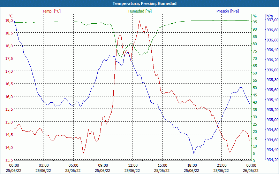This screenshot has width=279, height=174.
Task: Click pressure axis value "935,60"
Action: point(272,90)
